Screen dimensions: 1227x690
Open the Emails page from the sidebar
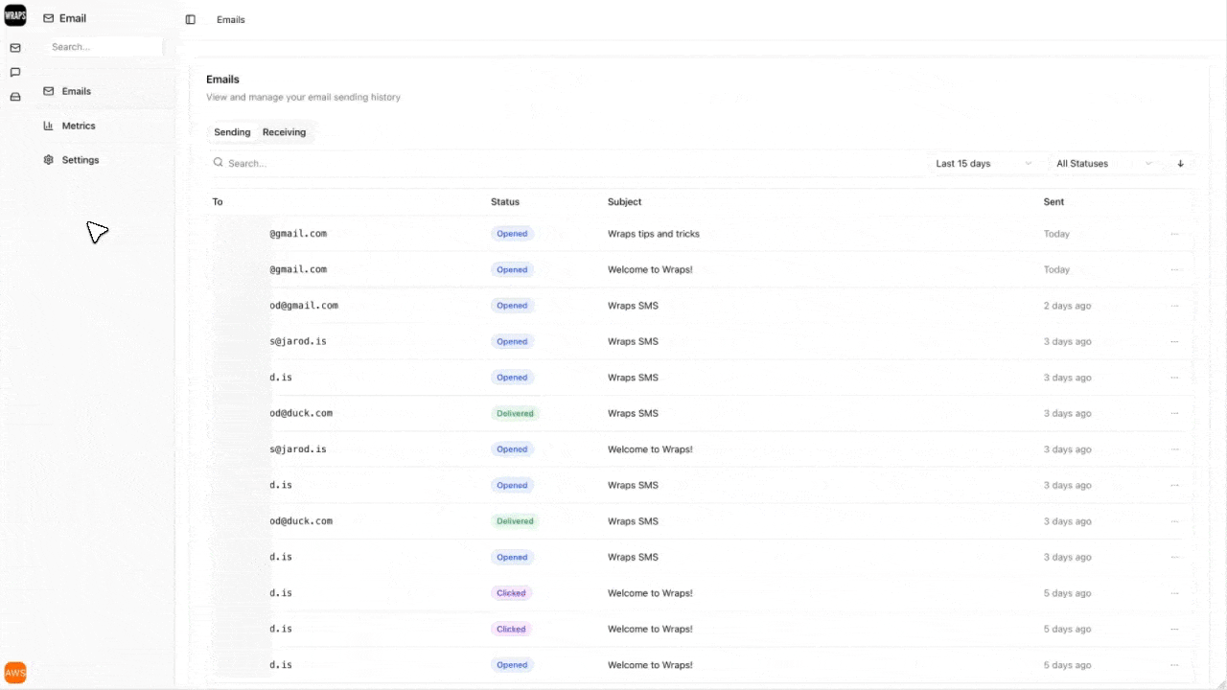point(75,91)
